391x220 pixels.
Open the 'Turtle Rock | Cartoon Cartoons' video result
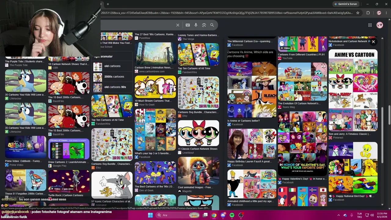(69, 181)
